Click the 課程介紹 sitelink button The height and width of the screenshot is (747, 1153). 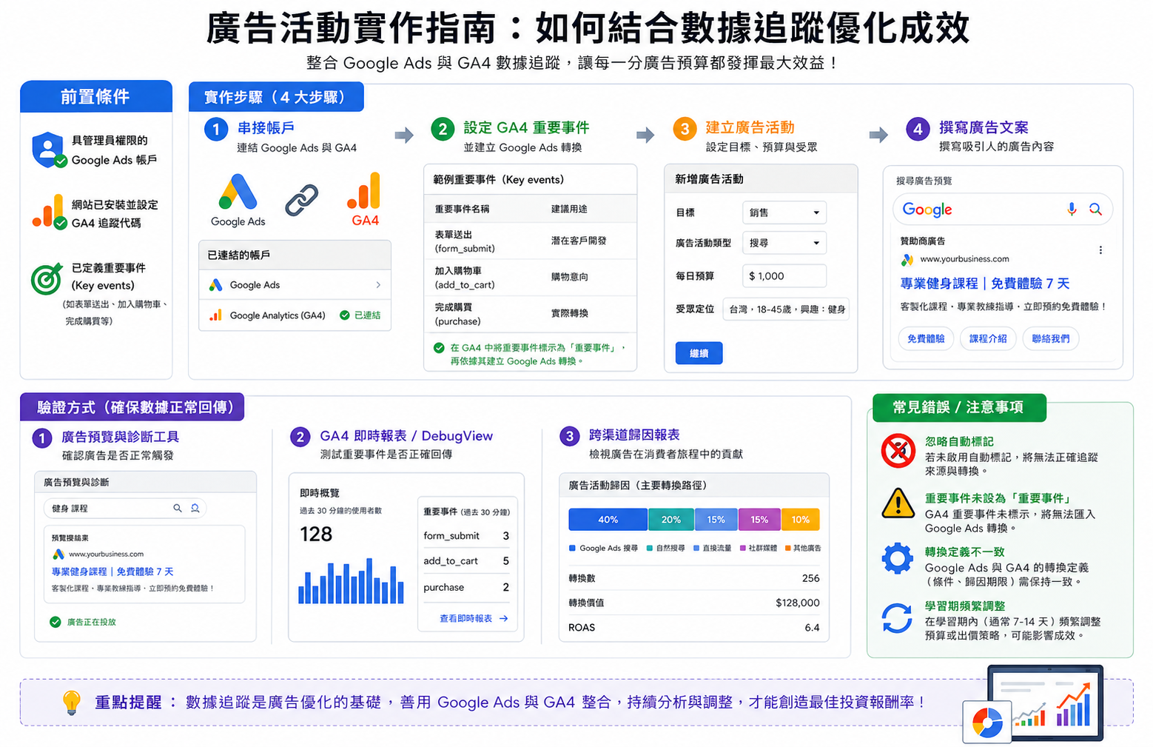(988, 338)
